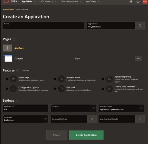Click the Configuration Options sliders icon
The width and height of the screenshot is (148, 144).
point(14,89)
